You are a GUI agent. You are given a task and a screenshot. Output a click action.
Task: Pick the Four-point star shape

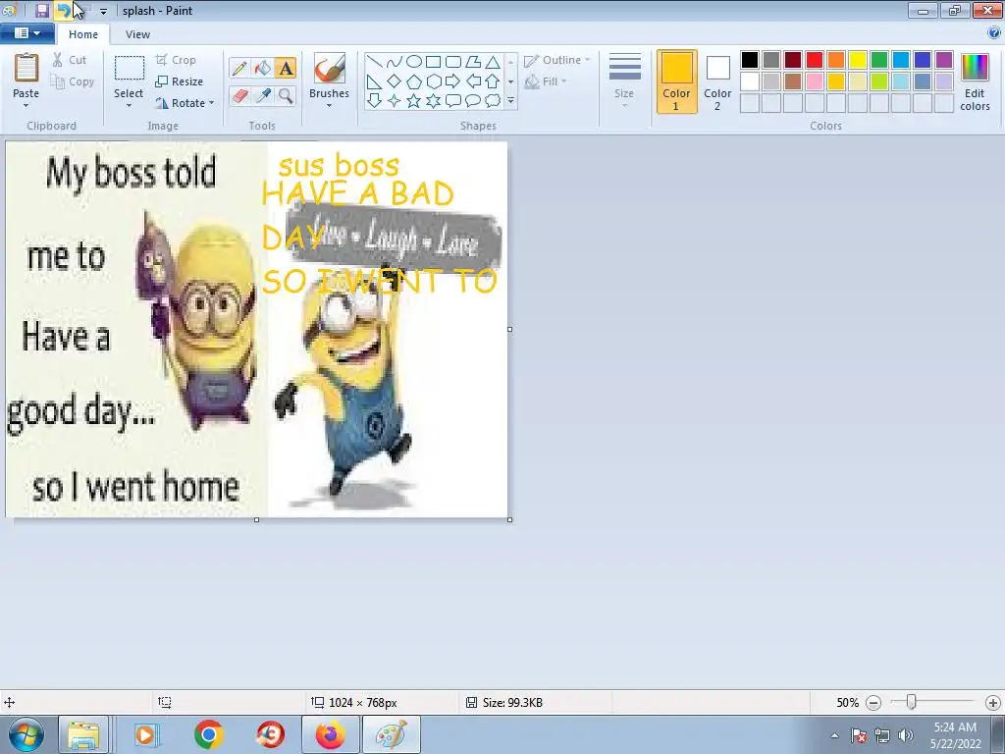pos(395,101)
